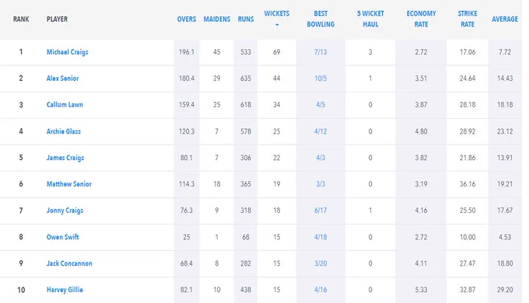Open Michael Craigs player profile
Viewport: 529px width, 303px height.
click(x=68, y=52)
